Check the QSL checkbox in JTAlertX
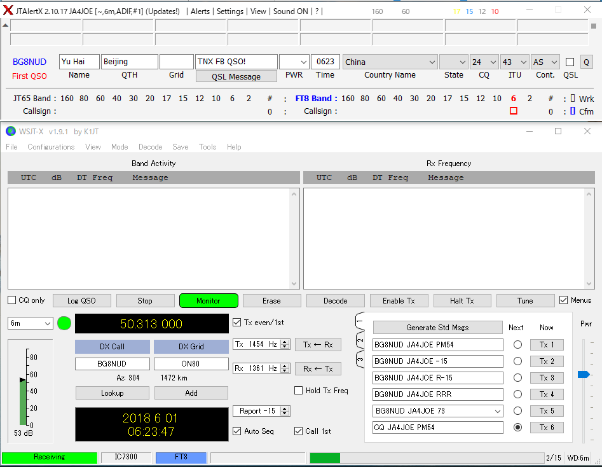Image resolution: width=602 pixels, height=467 pixels. (x=570, y=62)
